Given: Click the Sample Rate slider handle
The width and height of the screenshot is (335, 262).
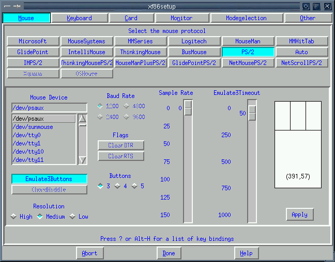Looking at the screenshot, I should (188, 108).
